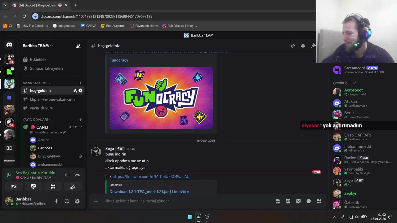Start an activity in voice panel
This screenshot has width=397, height=223.
pos(53,186)
